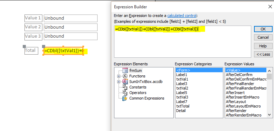Viewport: 274px width, 131px height.
Task: Click the Unbound box beside Value 3
Action: 71,36
